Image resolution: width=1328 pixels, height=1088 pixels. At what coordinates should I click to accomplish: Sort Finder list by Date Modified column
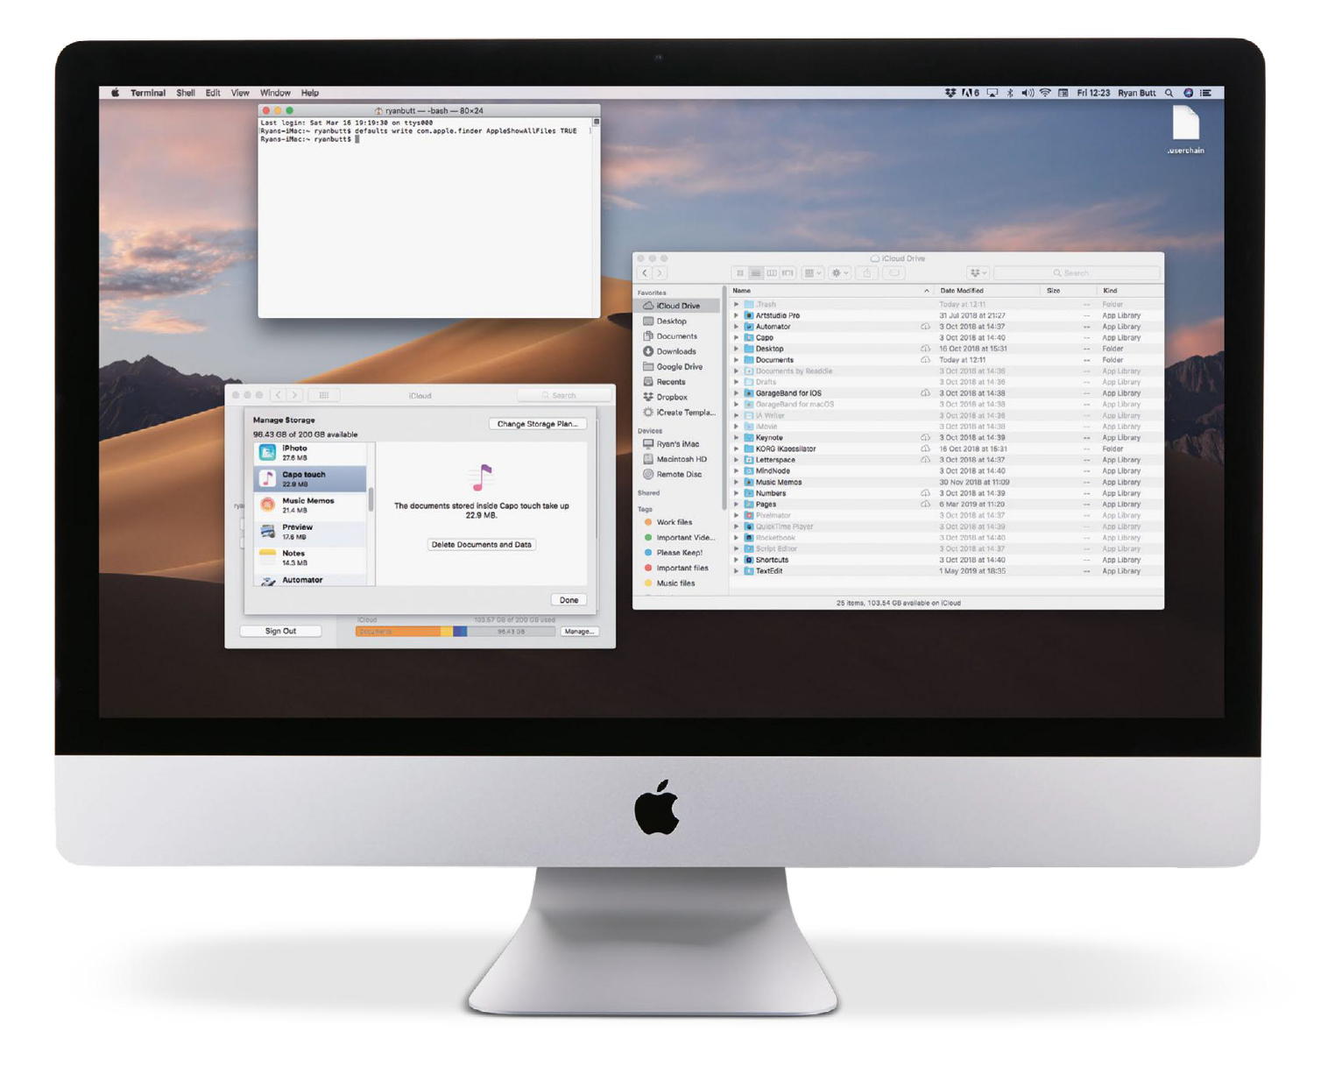pyautogui.click(x=986, y=291)
